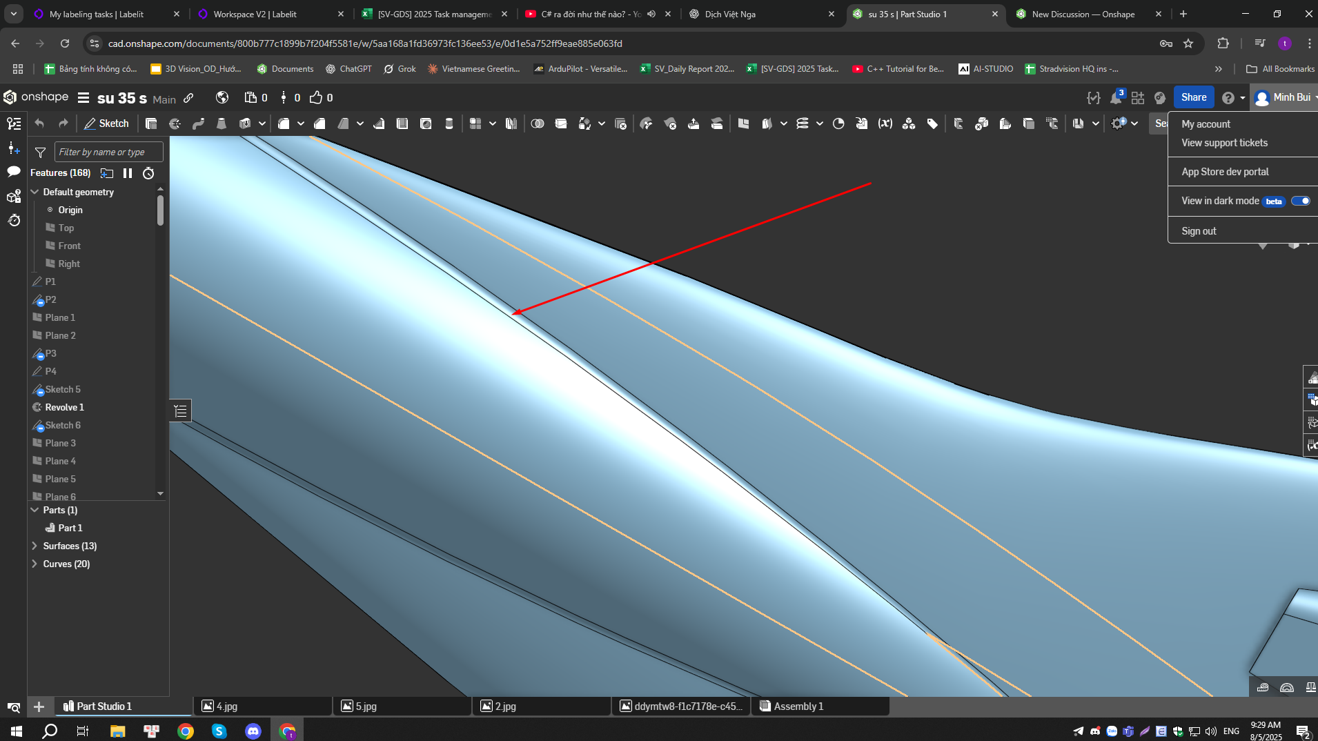The height and width of the screenshot is (741, 1318).
Task: Select the Boolean tool
Action: (x=538, y=123)
